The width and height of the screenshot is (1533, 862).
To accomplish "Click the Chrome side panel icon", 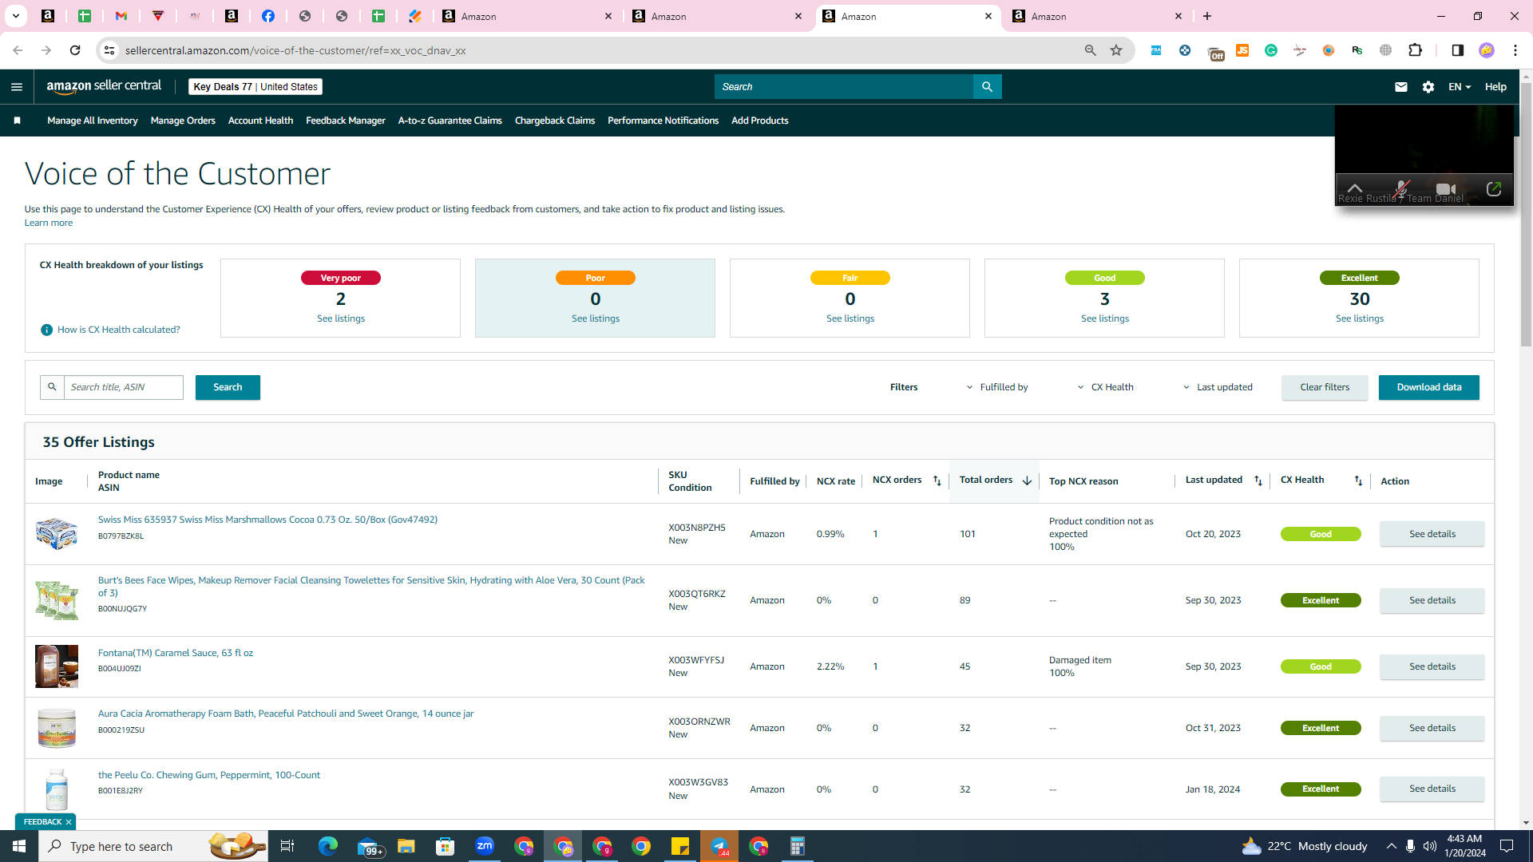I will click(1457, 50).
